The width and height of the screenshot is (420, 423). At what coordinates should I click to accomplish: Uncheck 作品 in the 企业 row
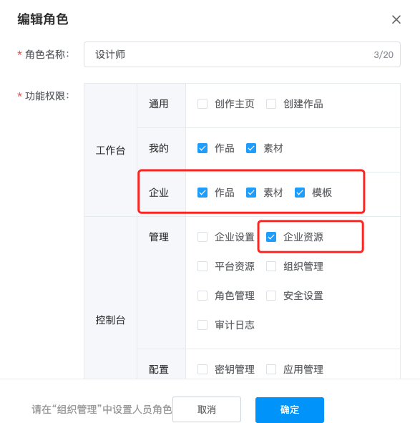(x=202, y=193)
